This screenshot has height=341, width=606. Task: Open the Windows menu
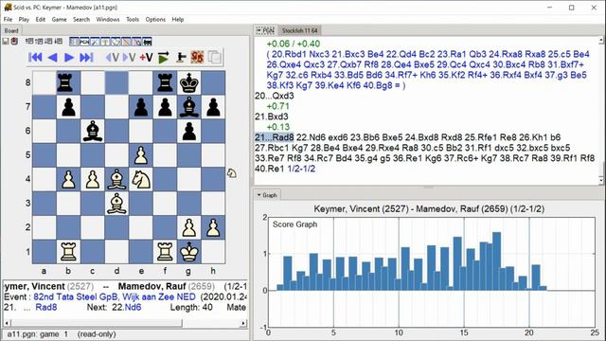(x=108, y=19)
